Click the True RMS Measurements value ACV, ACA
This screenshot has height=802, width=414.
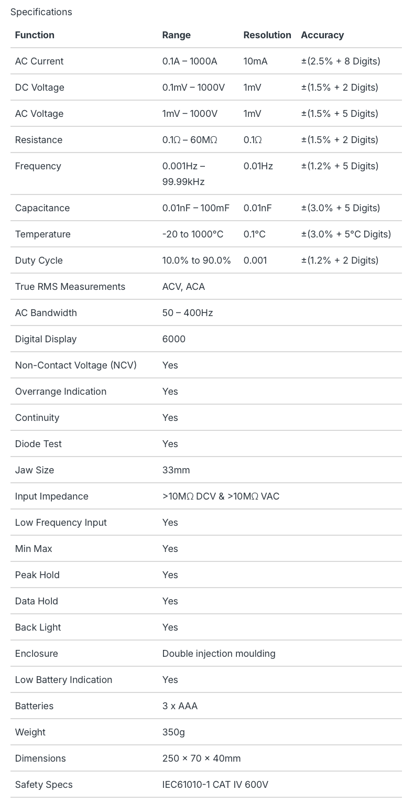(183, 287)
